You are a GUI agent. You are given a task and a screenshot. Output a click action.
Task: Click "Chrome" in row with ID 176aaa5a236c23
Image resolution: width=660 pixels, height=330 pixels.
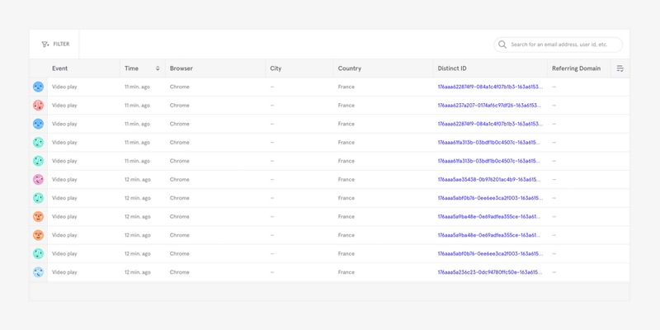[x=180, y=272]
